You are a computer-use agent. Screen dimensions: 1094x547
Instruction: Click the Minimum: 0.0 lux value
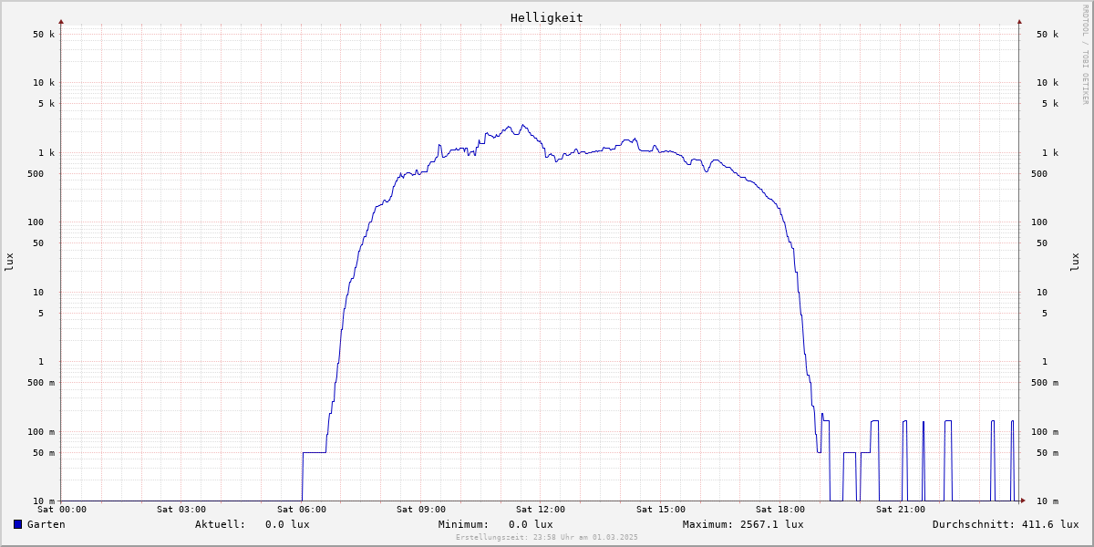[x=496, y=524]
